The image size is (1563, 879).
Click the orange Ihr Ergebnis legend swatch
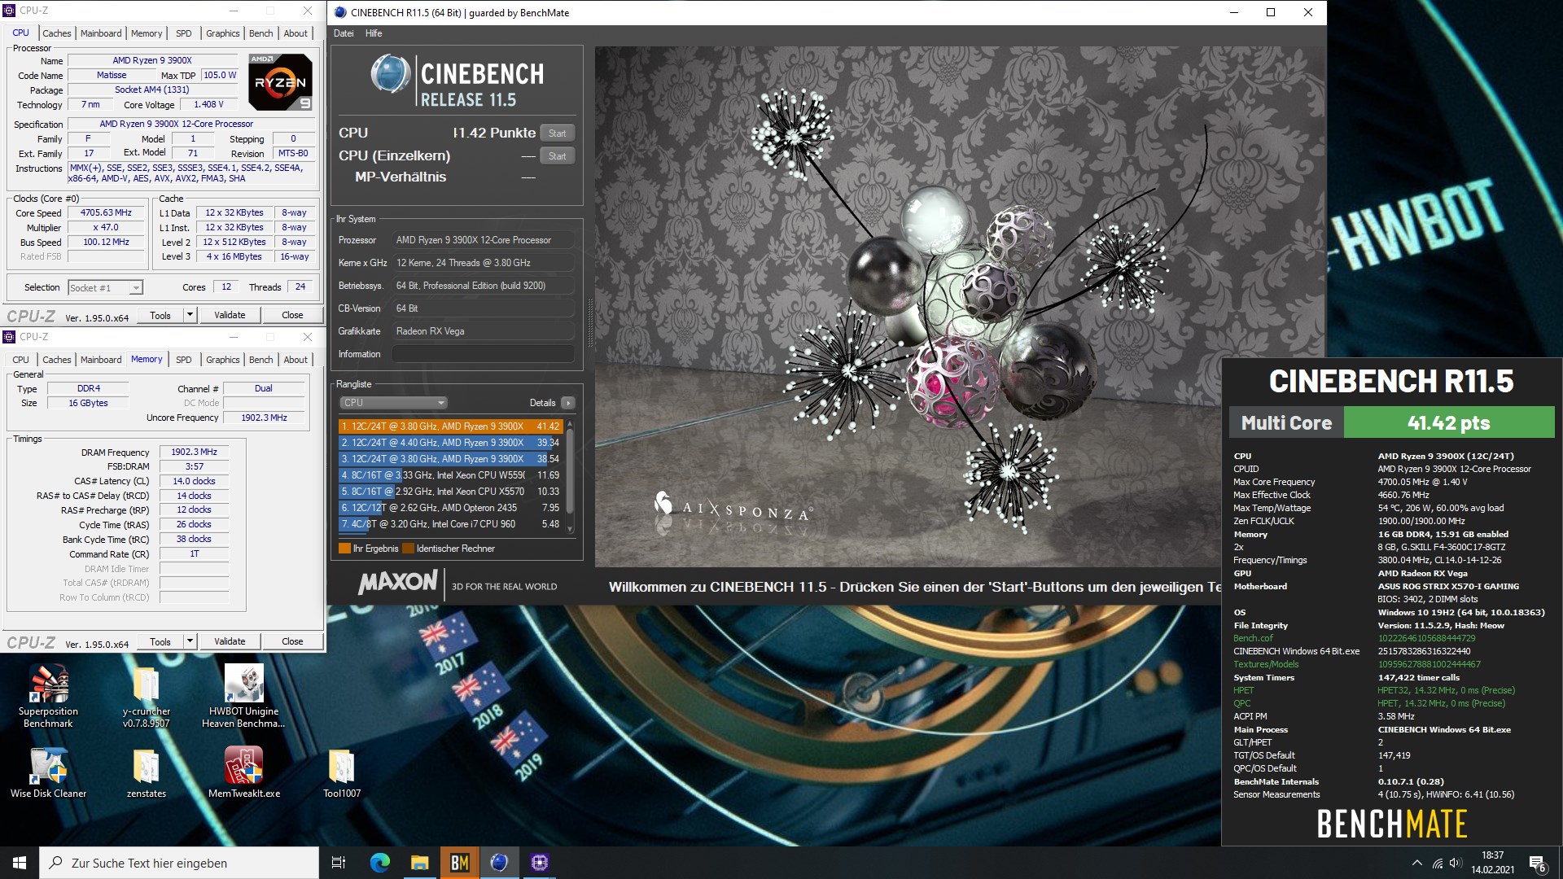(x=344, y=549)
